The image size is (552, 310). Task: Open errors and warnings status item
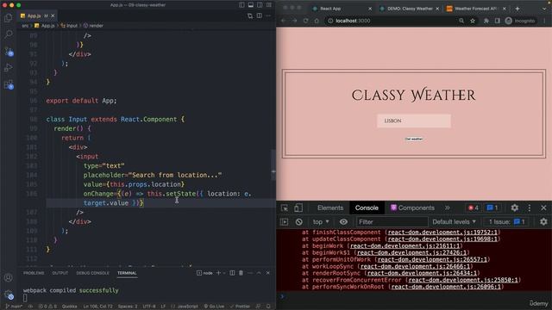coord(47,307)
